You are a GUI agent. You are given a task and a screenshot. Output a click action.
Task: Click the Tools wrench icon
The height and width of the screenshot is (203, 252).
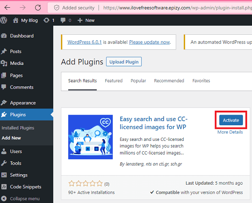[x=4, y=163]
